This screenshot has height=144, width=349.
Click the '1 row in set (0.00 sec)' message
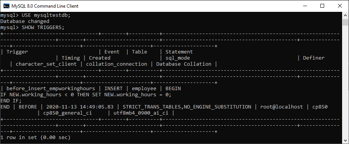point(36,138)
